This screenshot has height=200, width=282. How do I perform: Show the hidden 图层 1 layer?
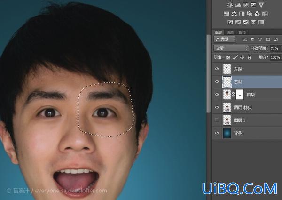pos(217,120)
